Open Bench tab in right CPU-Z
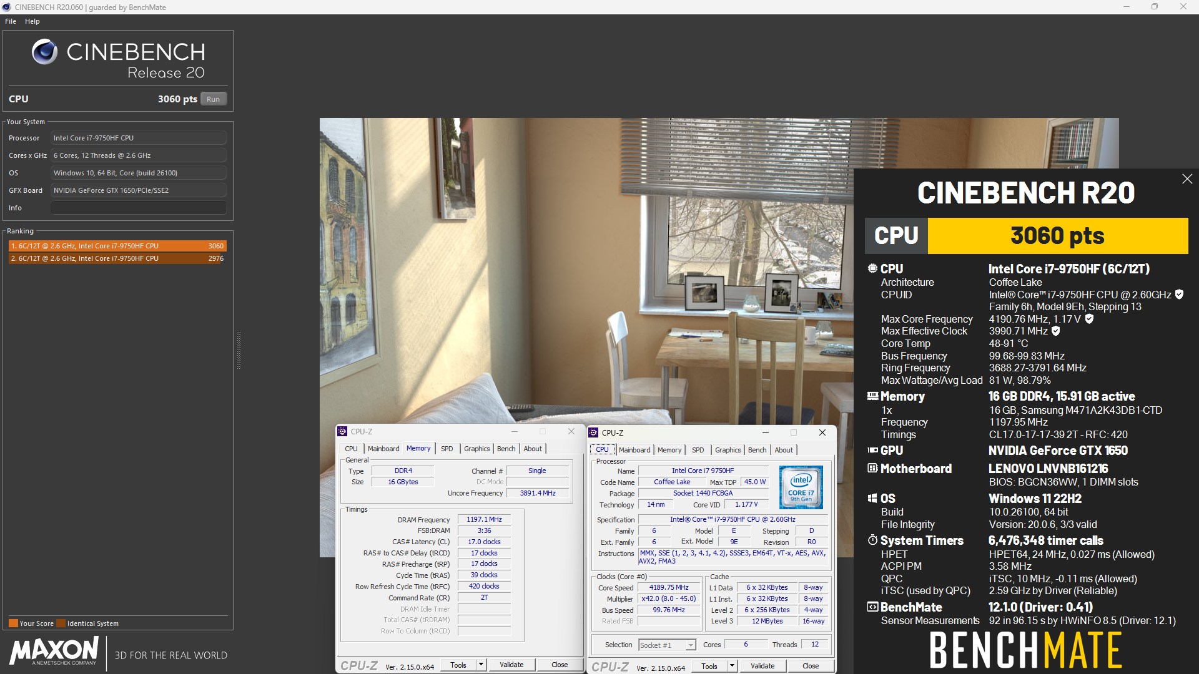Viewport: 1199px width, 674px height. click(x=757, y=450)
